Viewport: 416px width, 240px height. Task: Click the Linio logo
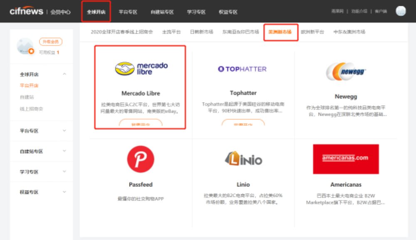point(243,158)
